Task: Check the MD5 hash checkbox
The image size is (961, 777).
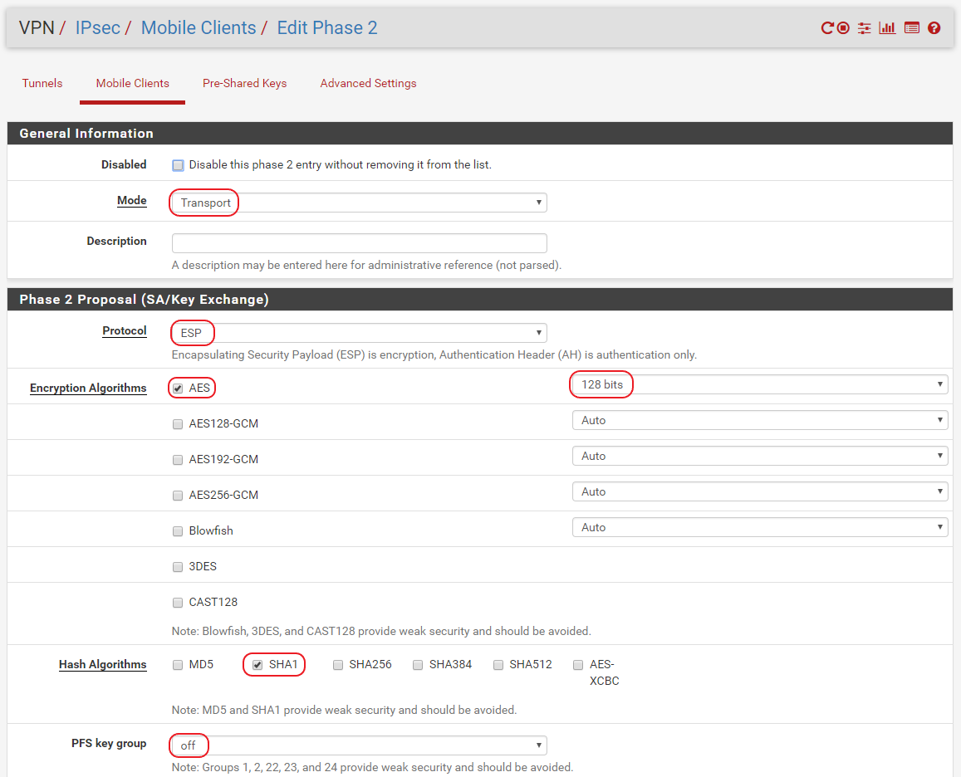Action: [178, 665]
